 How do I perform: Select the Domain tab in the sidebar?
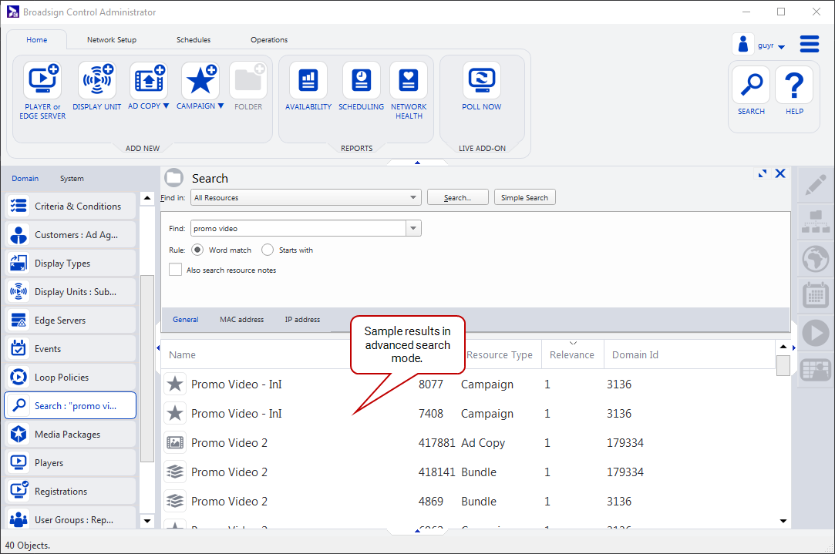25,178
